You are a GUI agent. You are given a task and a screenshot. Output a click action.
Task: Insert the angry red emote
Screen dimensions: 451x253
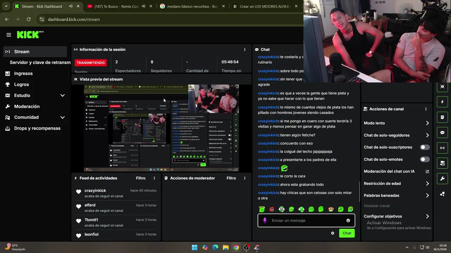click(x=272, y=209)
